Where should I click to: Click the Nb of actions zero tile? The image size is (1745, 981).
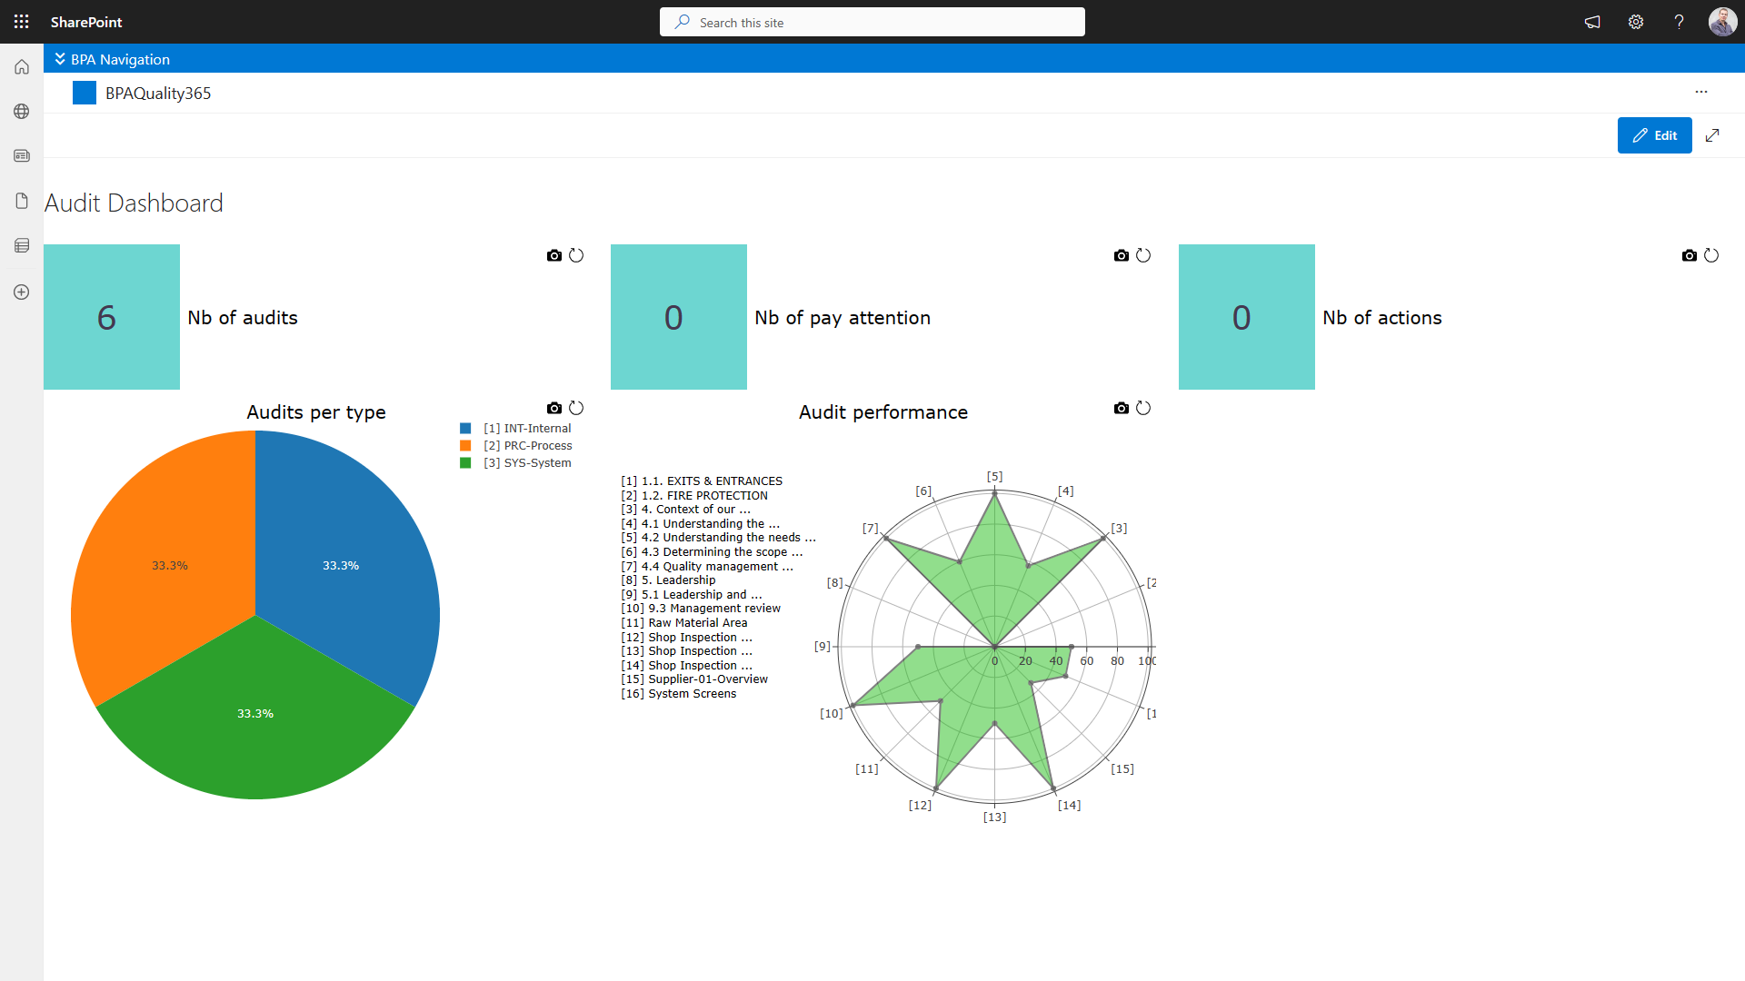tap(1247, 317)
